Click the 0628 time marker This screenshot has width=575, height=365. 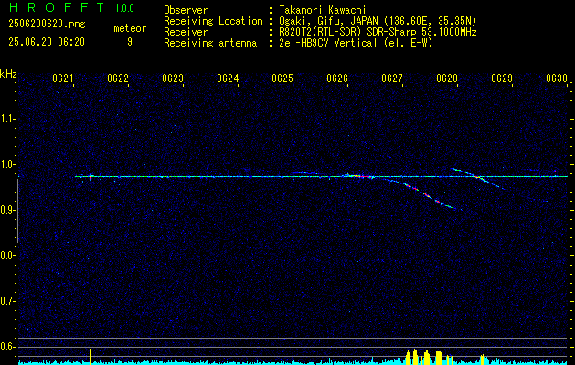(x=447, y=78)
